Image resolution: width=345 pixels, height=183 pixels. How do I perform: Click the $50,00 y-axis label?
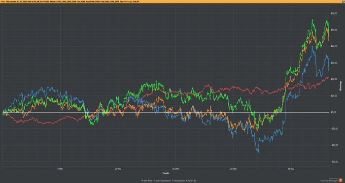pos(334,30)
